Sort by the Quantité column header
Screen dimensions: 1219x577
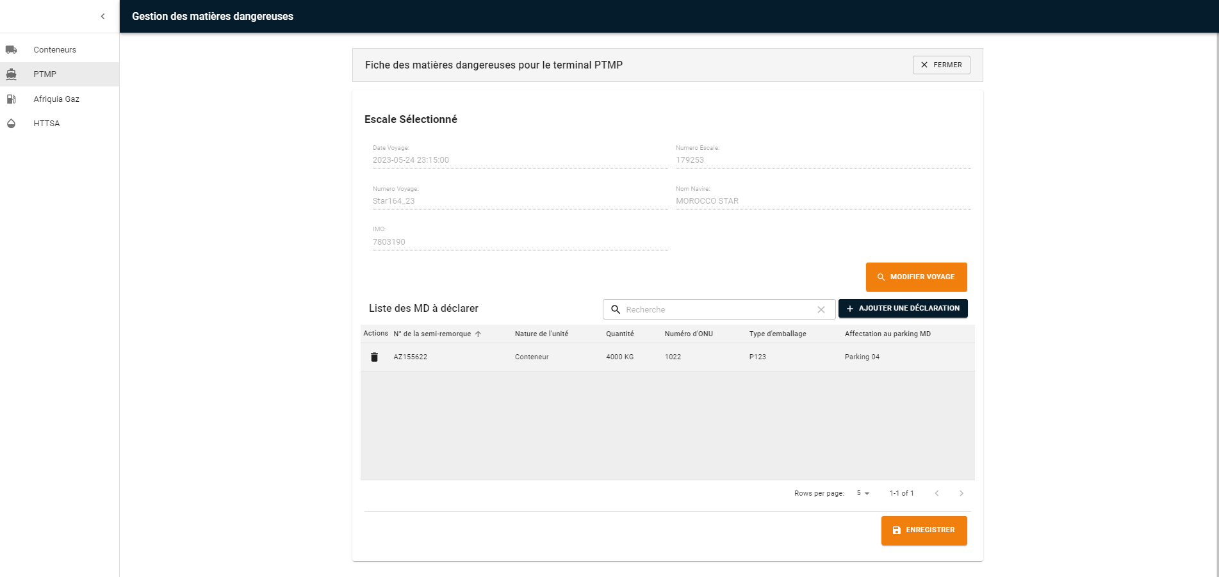(619, 334)
